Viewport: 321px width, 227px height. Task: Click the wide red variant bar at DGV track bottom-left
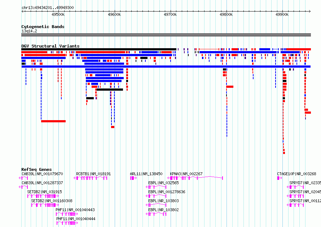pyautogui.click(x=53, y=121)
